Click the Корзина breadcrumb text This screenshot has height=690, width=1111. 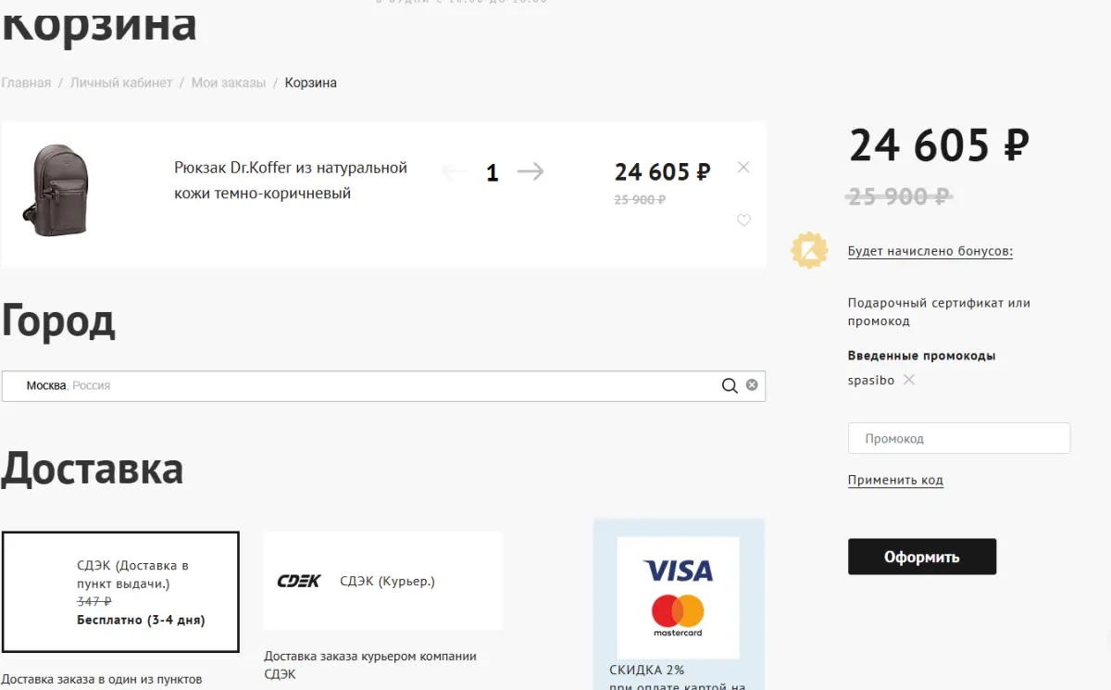pyautogui.click(x=311, y=82)
